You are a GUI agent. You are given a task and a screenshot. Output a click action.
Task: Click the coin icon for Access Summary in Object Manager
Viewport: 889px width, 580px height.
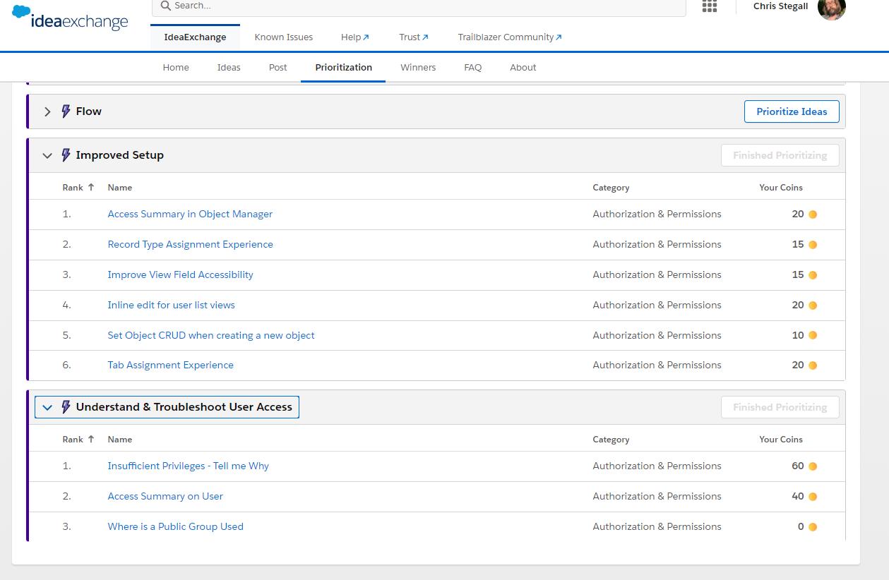(813, 215)
